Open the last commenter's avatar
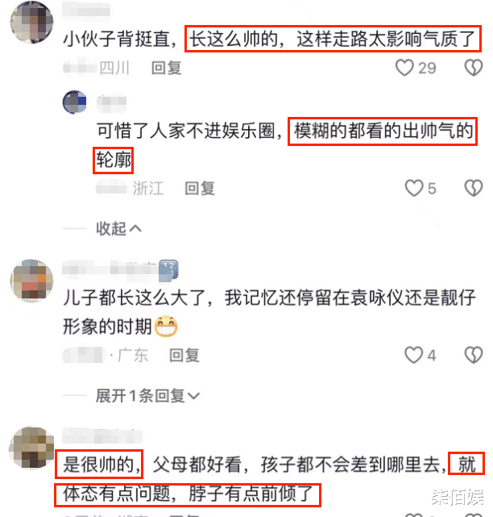The height and width of the screenshot is (517, 493). point(31,448)
